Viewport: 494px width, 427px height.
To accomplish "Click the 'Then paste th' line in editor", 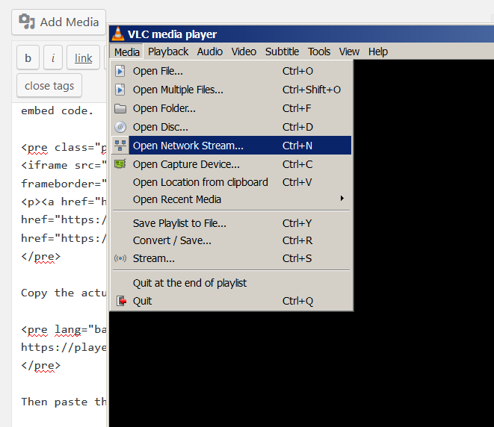I will tap(64, 402).
